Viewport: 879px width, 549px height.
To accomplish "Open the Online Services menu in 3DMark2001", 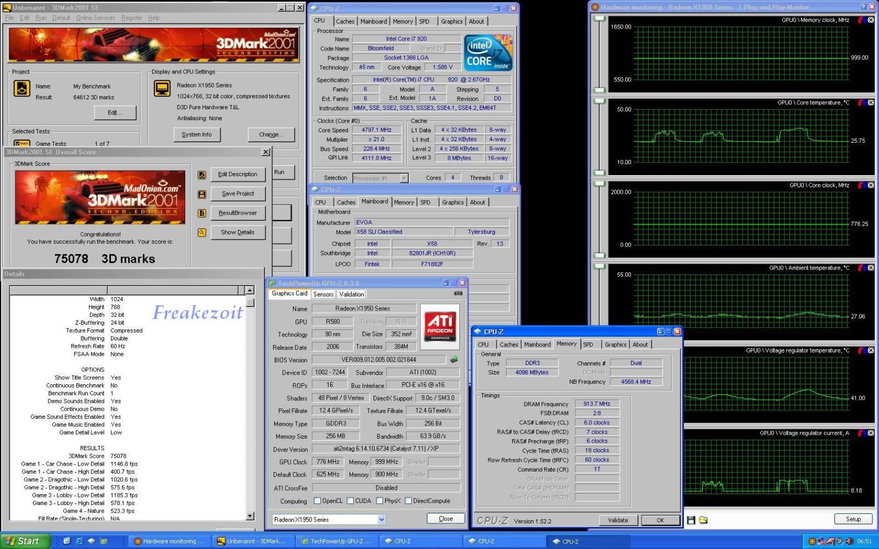I will pyautogui.click(x=96, y=18).
